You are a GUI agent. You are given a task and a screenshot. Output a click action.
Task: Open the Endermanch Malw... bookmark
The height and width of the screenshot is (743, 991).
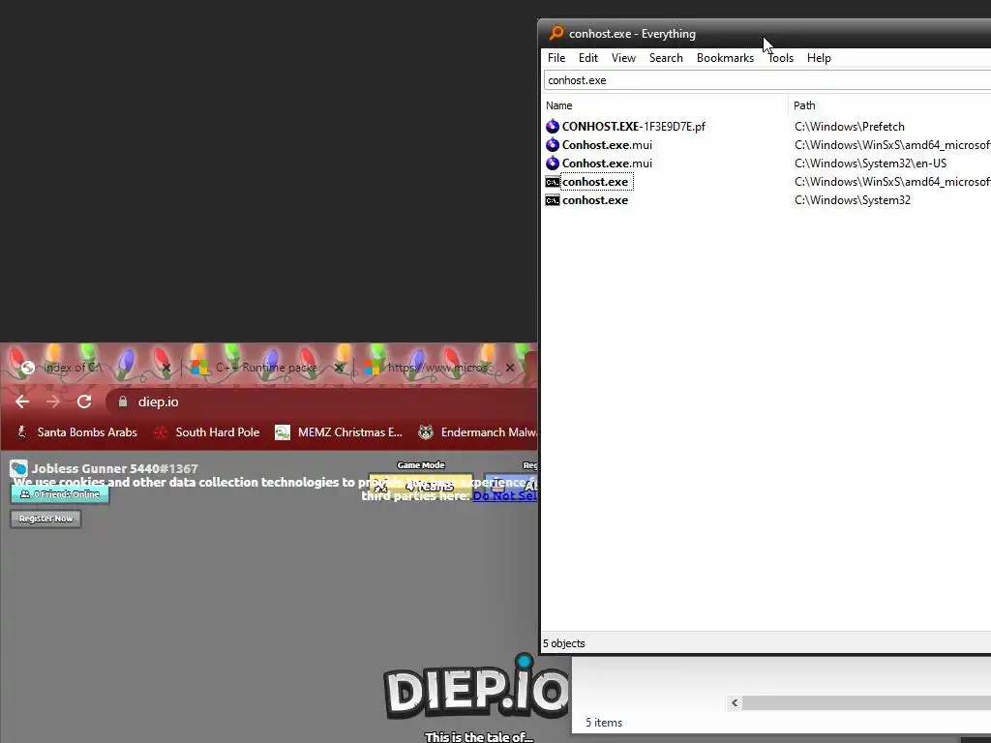click(x=478, y=432)
